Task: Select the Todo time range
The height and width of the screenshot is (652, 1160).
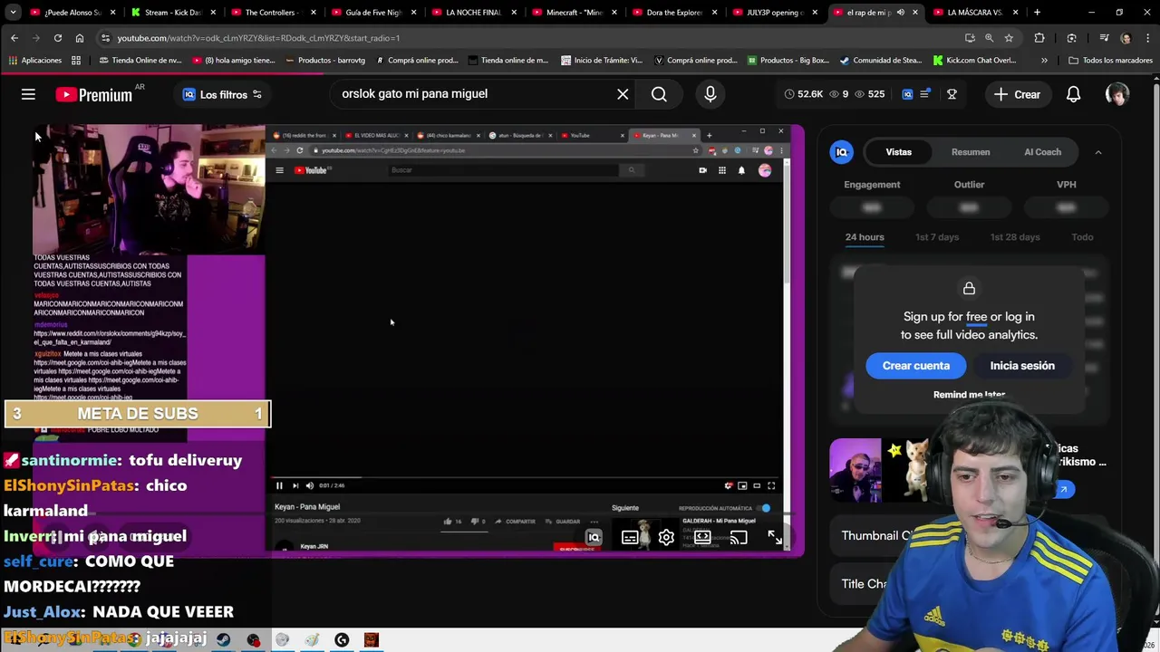Action: (x=1082, y=237)
